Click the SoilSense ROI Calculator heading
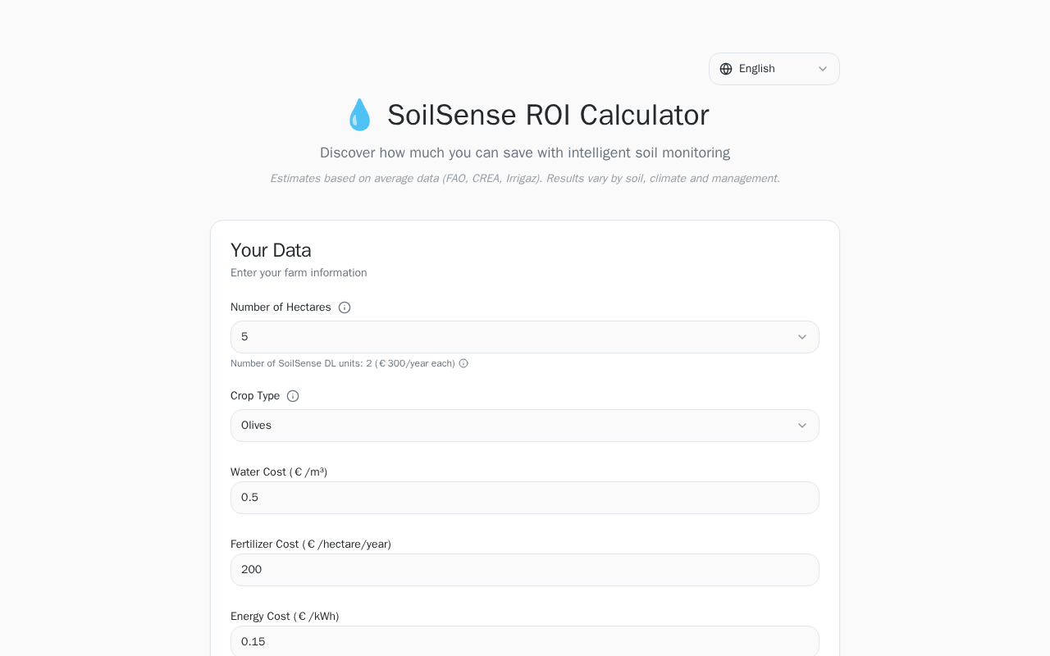Screen dimensions: 1050x656 click(547, 115)
